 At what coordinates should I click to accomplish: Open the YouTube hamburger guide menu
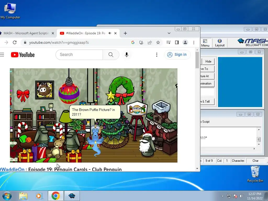(2, 55)
